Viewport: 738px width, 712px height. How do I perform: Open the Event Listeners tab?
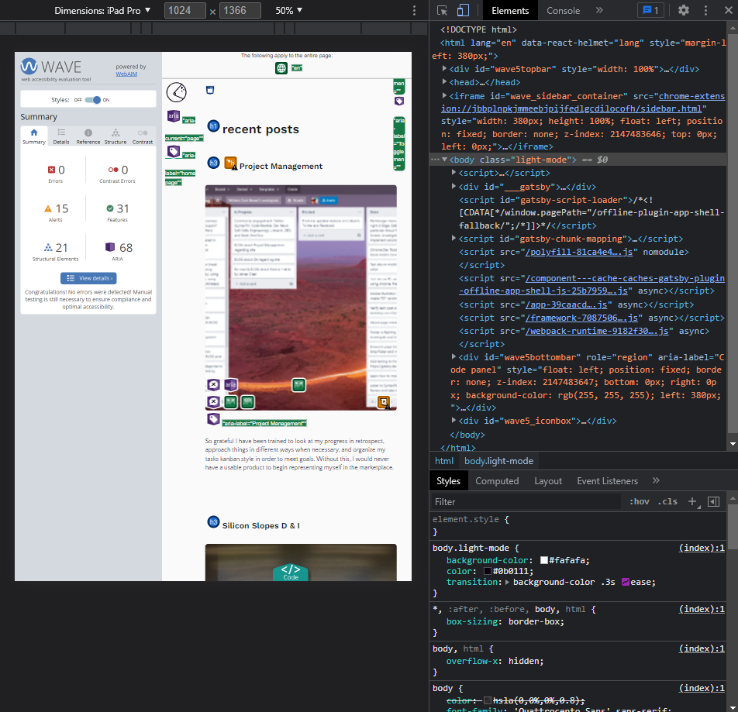607,480
